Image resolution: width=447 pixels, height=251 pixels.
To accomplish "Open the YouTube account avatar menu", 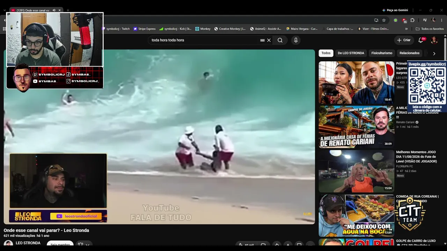I will coord(434,40).
